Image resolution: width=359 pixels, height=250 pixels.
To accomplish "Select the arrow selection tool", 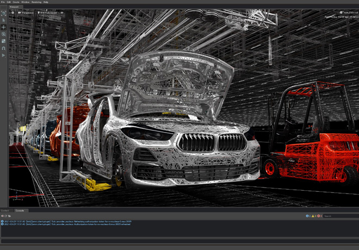I will pyautogui.click(x=4, y=20).
